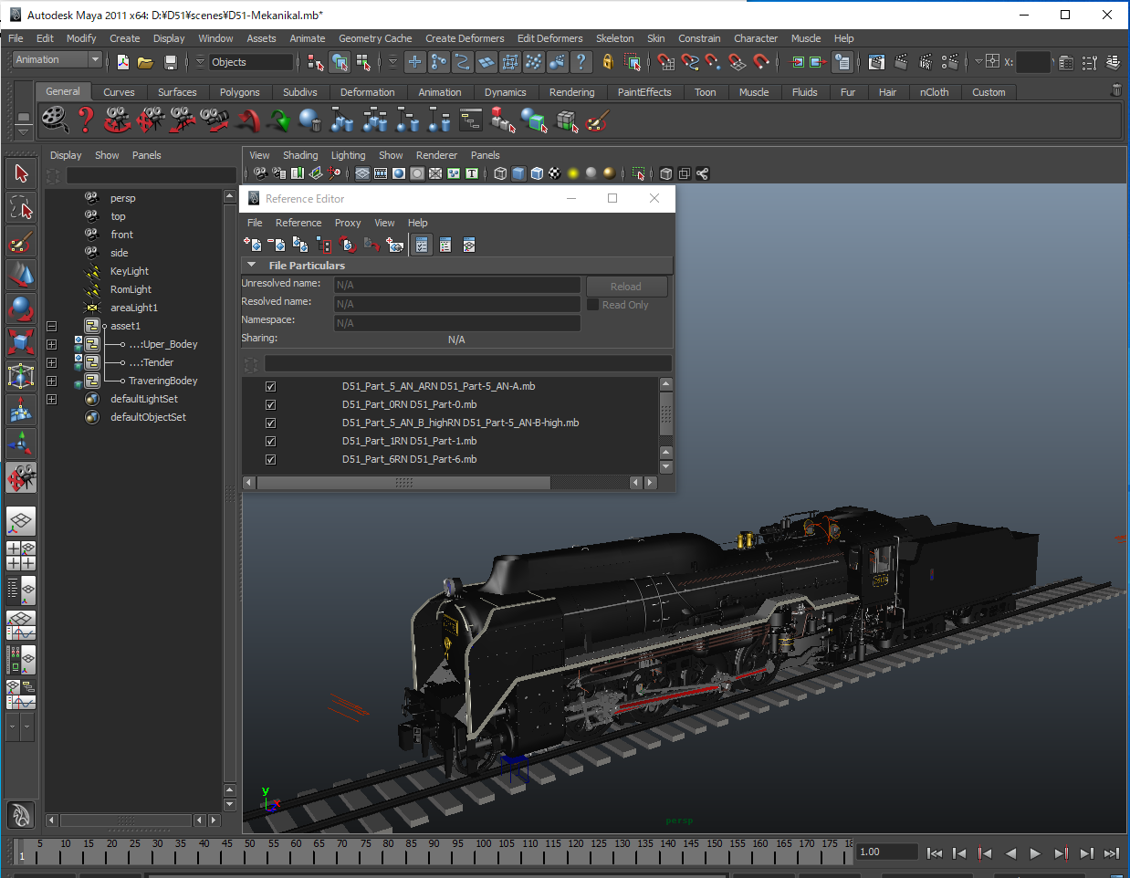The image size is (1130, 878).
Task: Create a new scene from status line
Action: (123, 62)
